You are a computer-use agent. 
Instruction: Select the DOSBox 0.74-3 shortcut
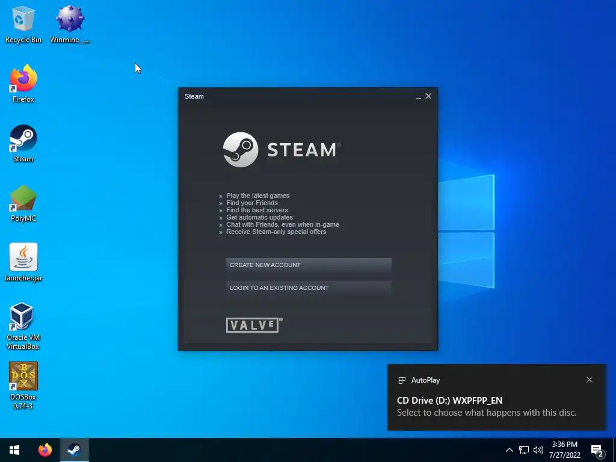(x=23, y=386)
